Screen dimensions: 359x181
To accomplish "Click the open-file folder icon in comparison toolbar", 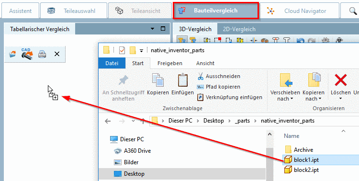I will 12,54.
